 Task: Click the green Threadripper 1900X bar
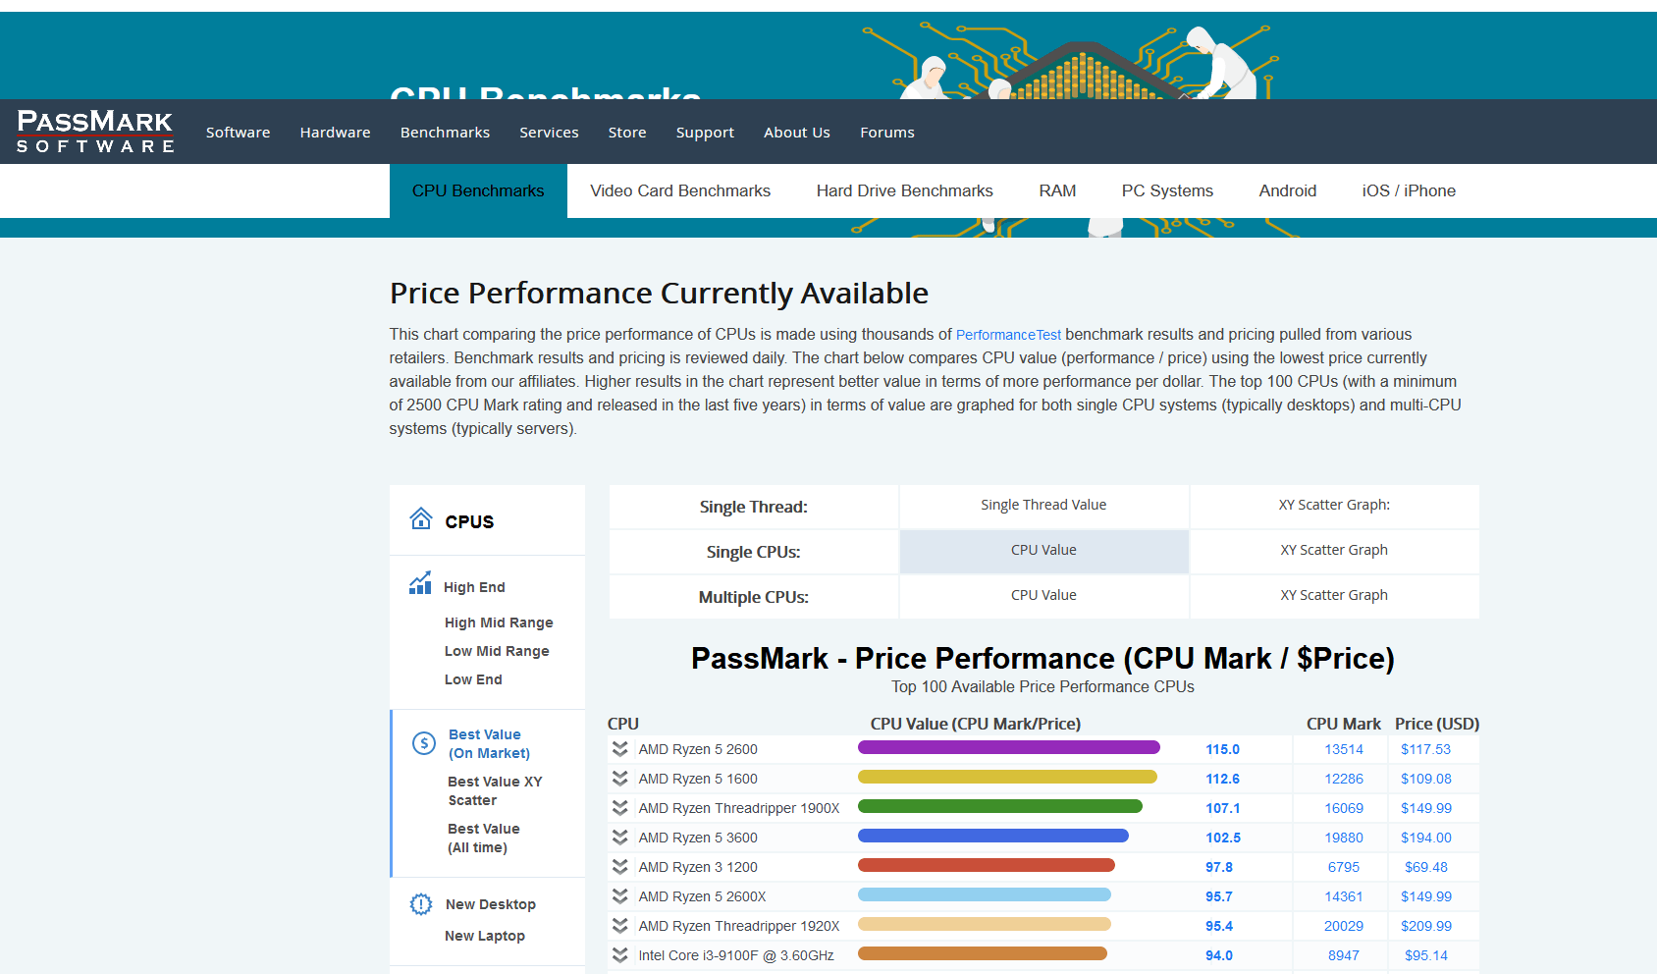coord(1000,806)
